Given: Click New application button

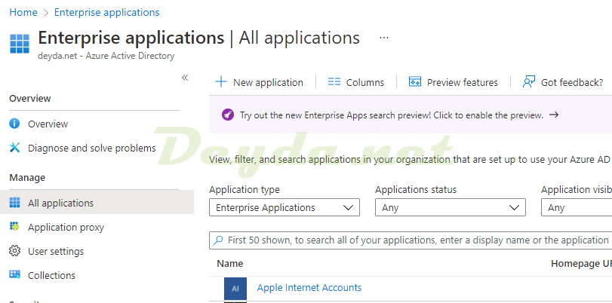Looking at the screenshot, I should pos(260,82).
